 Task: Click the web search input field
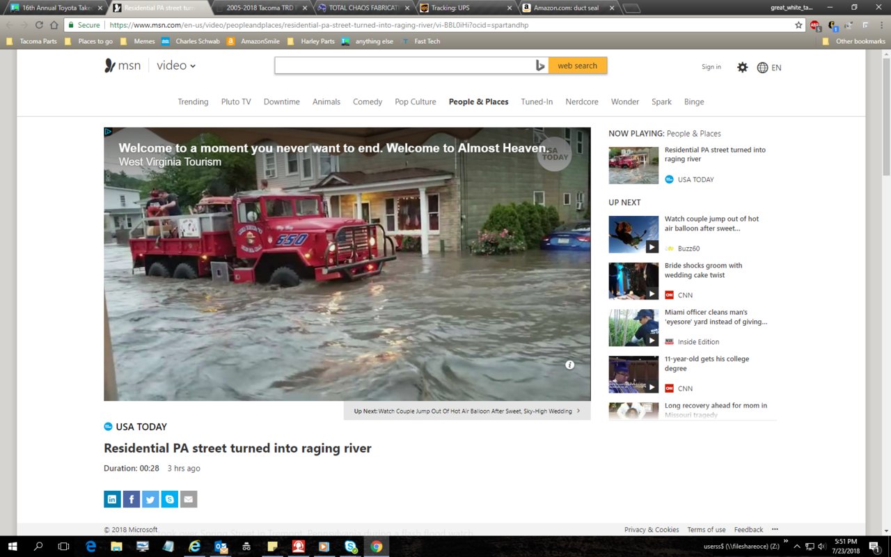[404, 65]
